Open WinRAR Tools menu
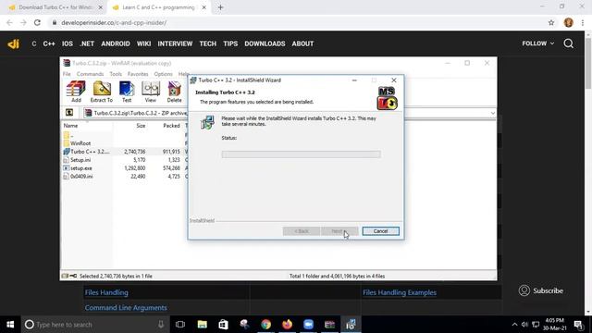 pyautogui.click(x=116, y=74)
